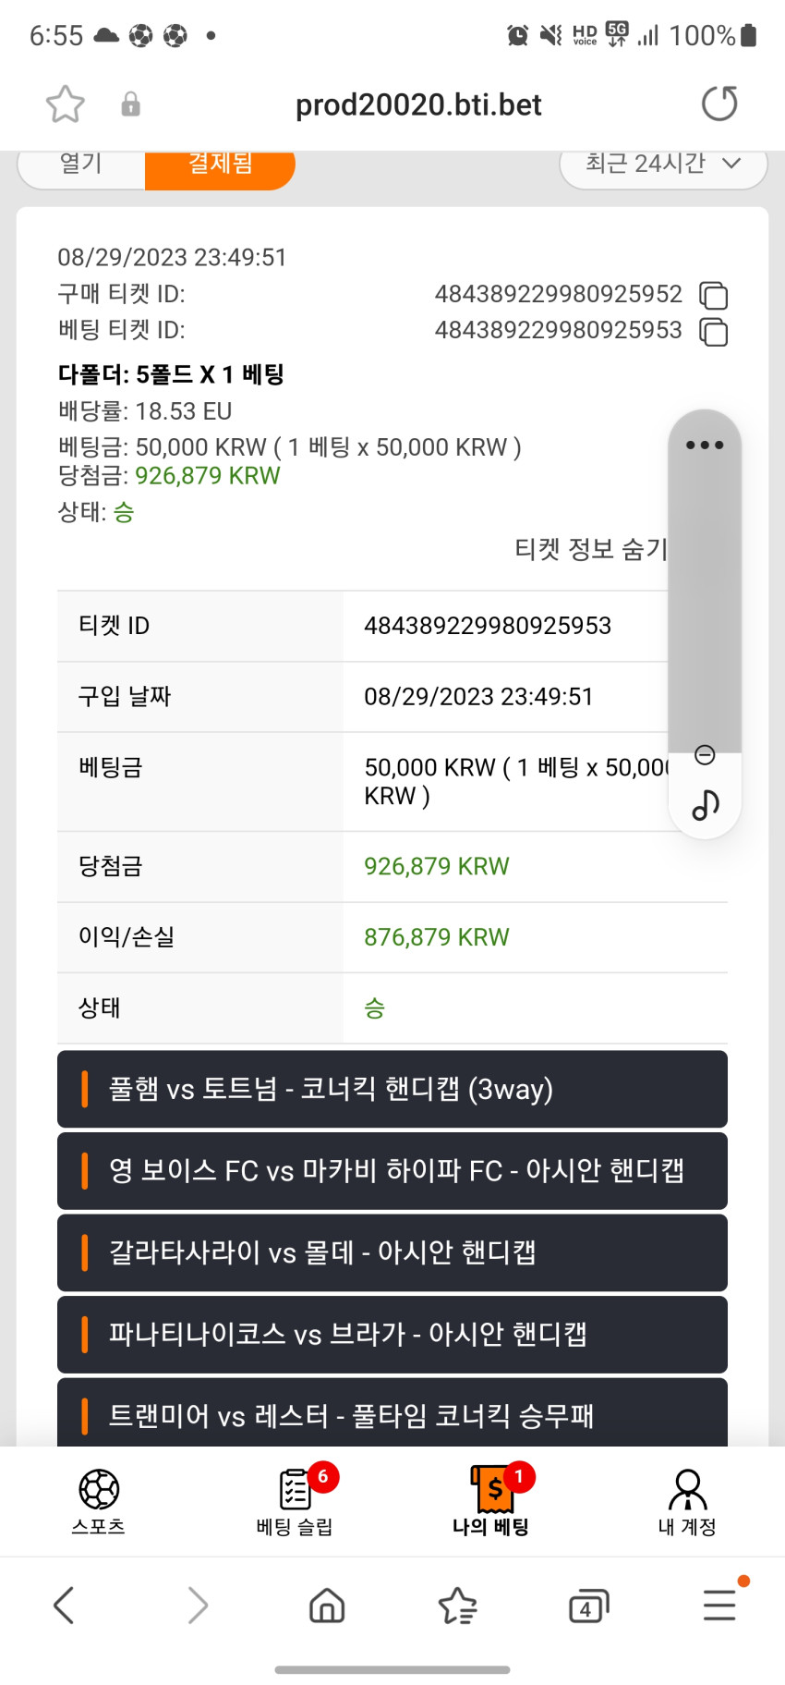Copy the purchase ticket ID
785x1685 pixels.
coord(713,296)
